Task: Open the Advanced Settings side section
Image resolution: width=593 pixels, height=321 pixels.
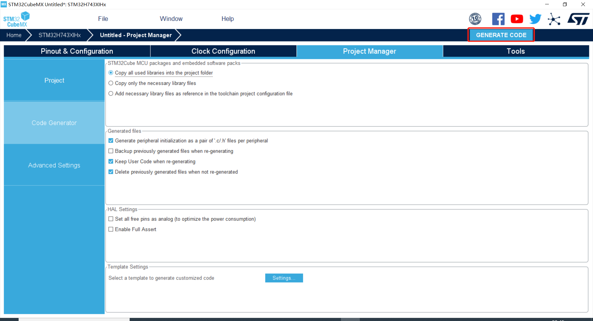Action: tap(54, 165)
